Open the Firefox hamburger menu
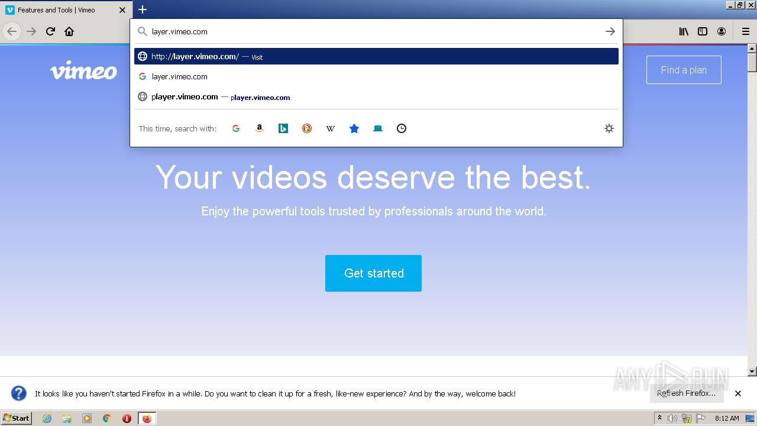Image resolution: width=757 pixels, height=426 pixels. click(x=746, y=31)
